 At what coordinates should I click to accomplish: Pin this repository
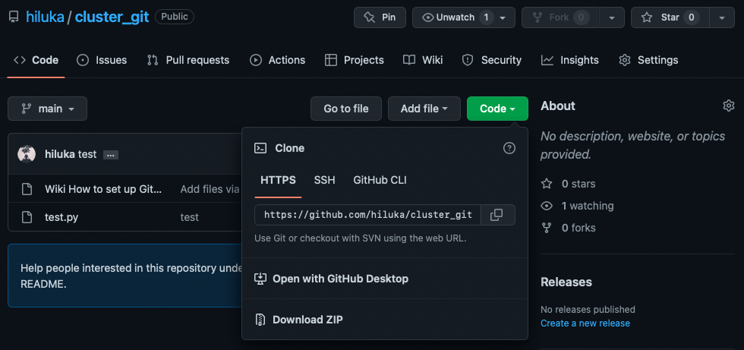380,17
